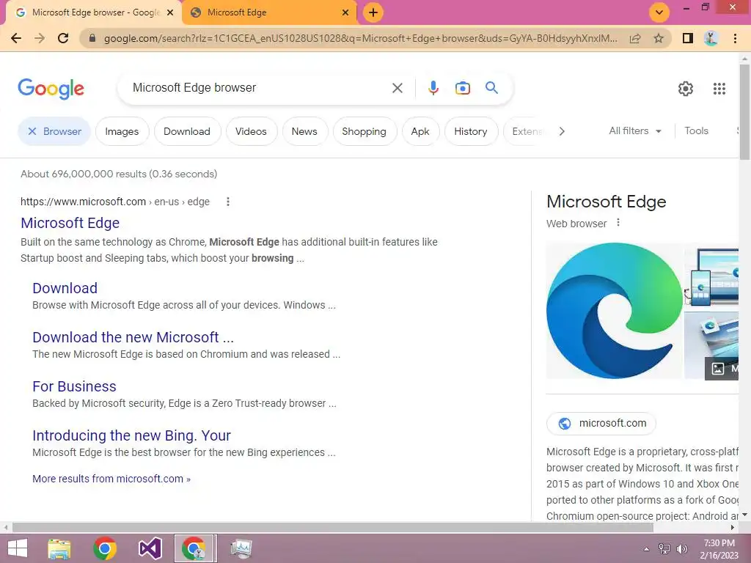Click the large Edge logo image
The image size is (751, 563).
(x=615, y=311)
